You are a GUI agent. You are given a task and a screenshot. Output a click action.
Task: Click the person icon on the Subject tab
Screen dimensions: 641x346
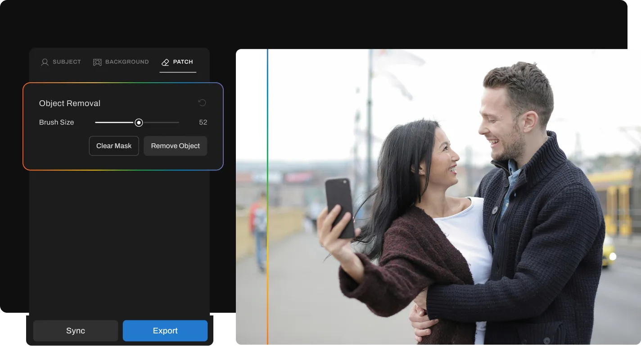[45, 62]
